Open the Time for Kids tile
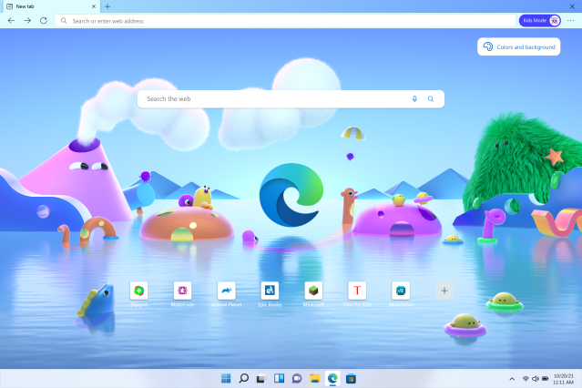 pos(357,291)
